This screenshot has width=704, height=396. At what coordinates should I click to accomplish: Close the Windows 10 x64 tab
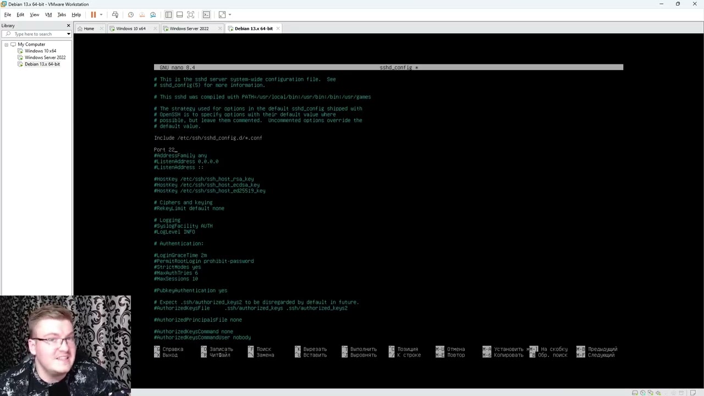pyautogui.click(x=155, y=29)
